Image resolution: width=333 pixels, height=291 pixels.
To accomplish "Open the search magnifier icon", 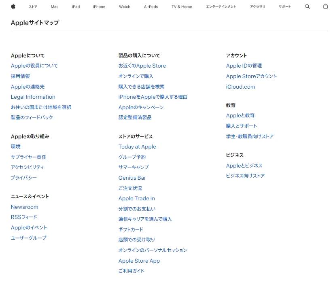I will point(307,6).
